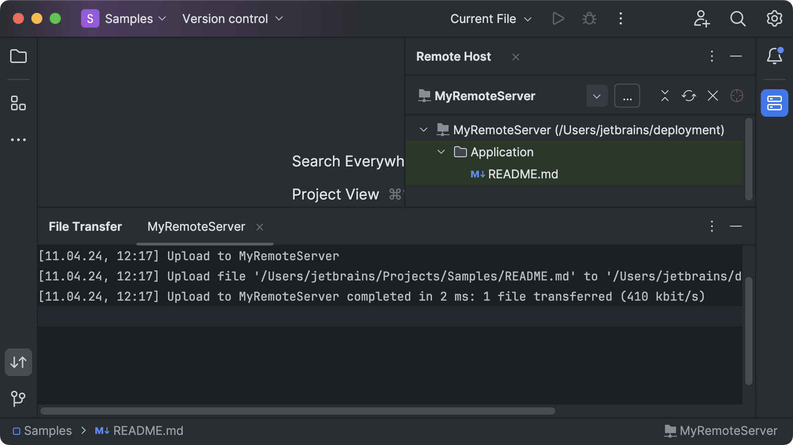Open deployment settings via ellipsis button

[627, 96]
